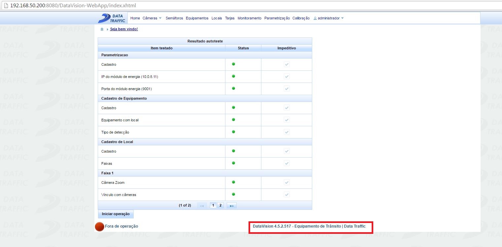The height and width of the screenshot is (247, 502).
Task: Click the administrador user icon
Action: pyautogui.click(x=315, y=18)
